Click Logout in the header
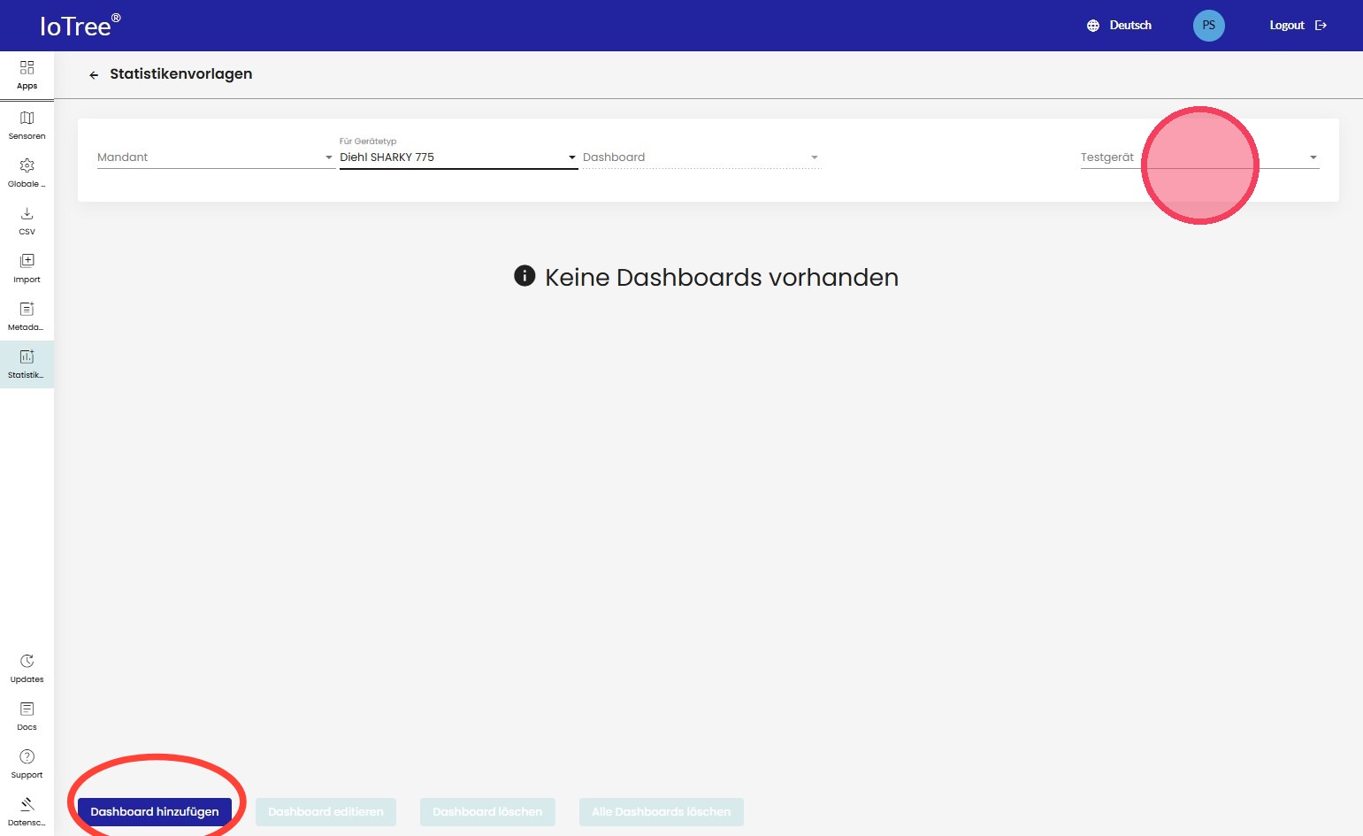This screenshot has width=1363, height=836. (x=1297, y=26)
